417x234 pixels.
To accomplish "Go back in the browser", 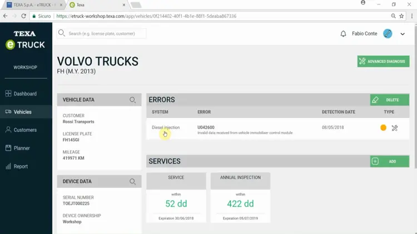I will (6, 16).
